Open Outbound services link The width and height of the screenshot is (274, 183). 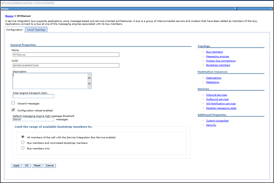217,99
